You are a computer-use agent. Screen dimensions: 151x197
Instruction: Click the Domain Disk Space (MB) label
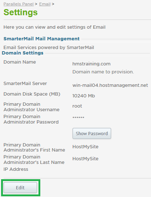pyautogui.click(x=32, y=94)
